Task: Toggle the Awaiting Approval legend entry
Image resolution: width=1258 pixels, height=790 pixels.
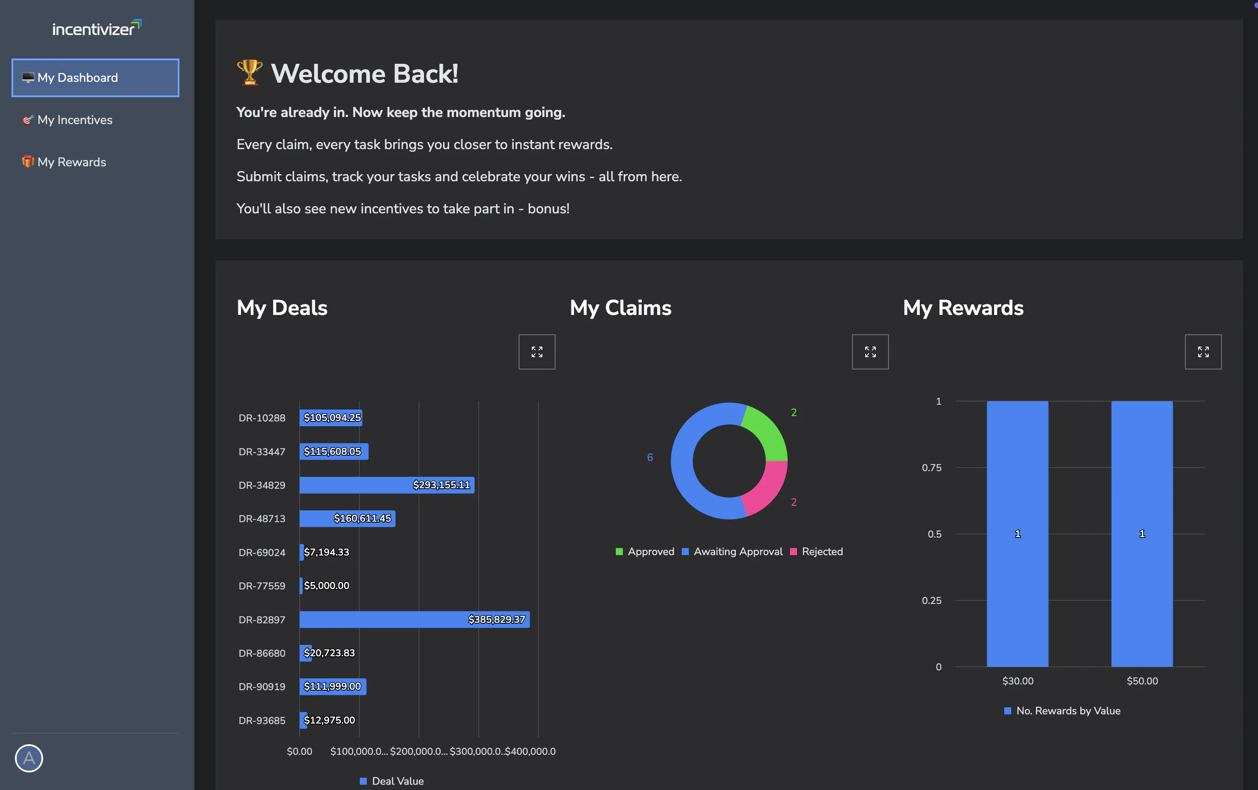Action: tap(732, 552)
